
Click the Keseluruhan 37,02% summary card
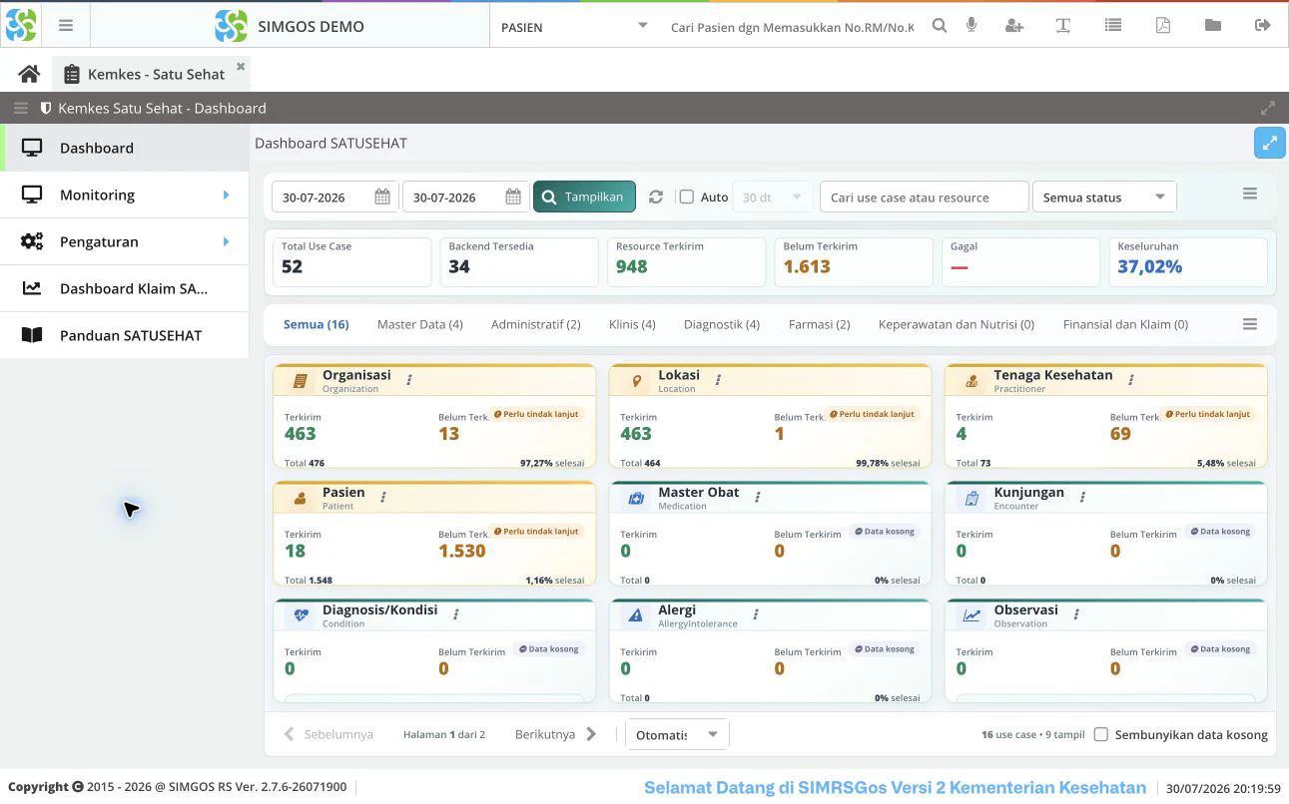point(1188,261)
